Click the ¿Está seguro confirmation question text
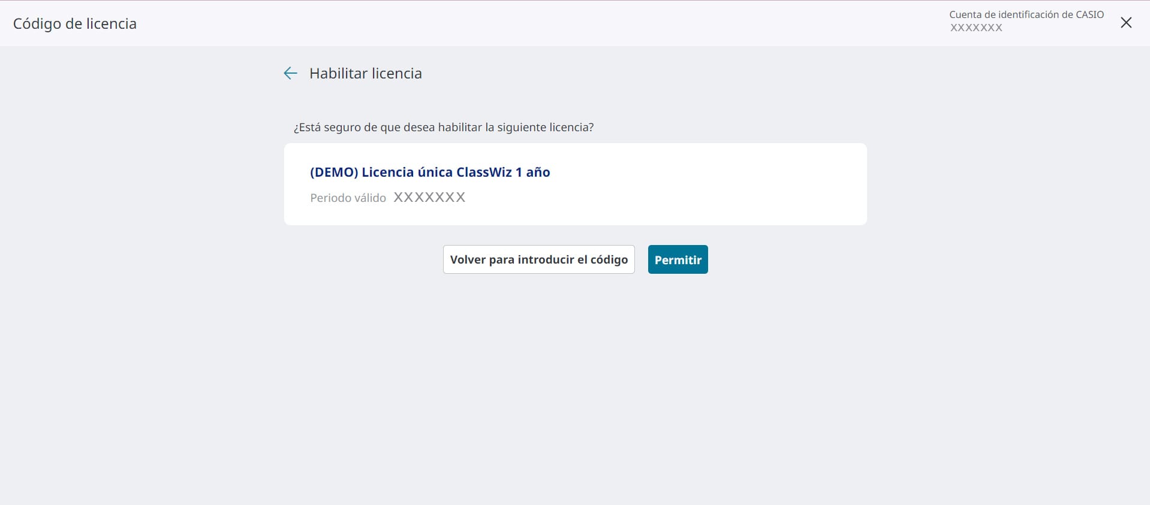This screenshot has width=1150, height=505. (x=443, y=127)
